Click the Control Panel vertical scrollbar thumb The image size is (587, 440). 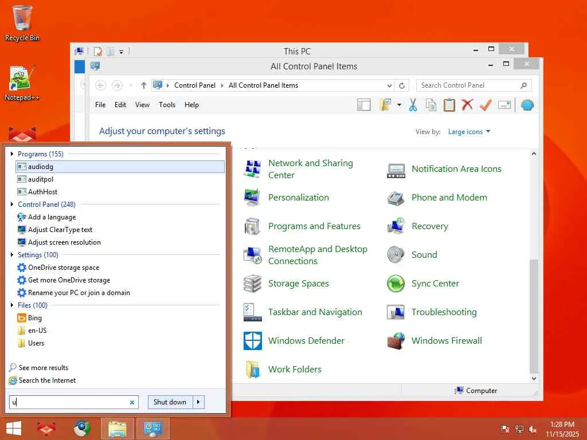(534, 316)
